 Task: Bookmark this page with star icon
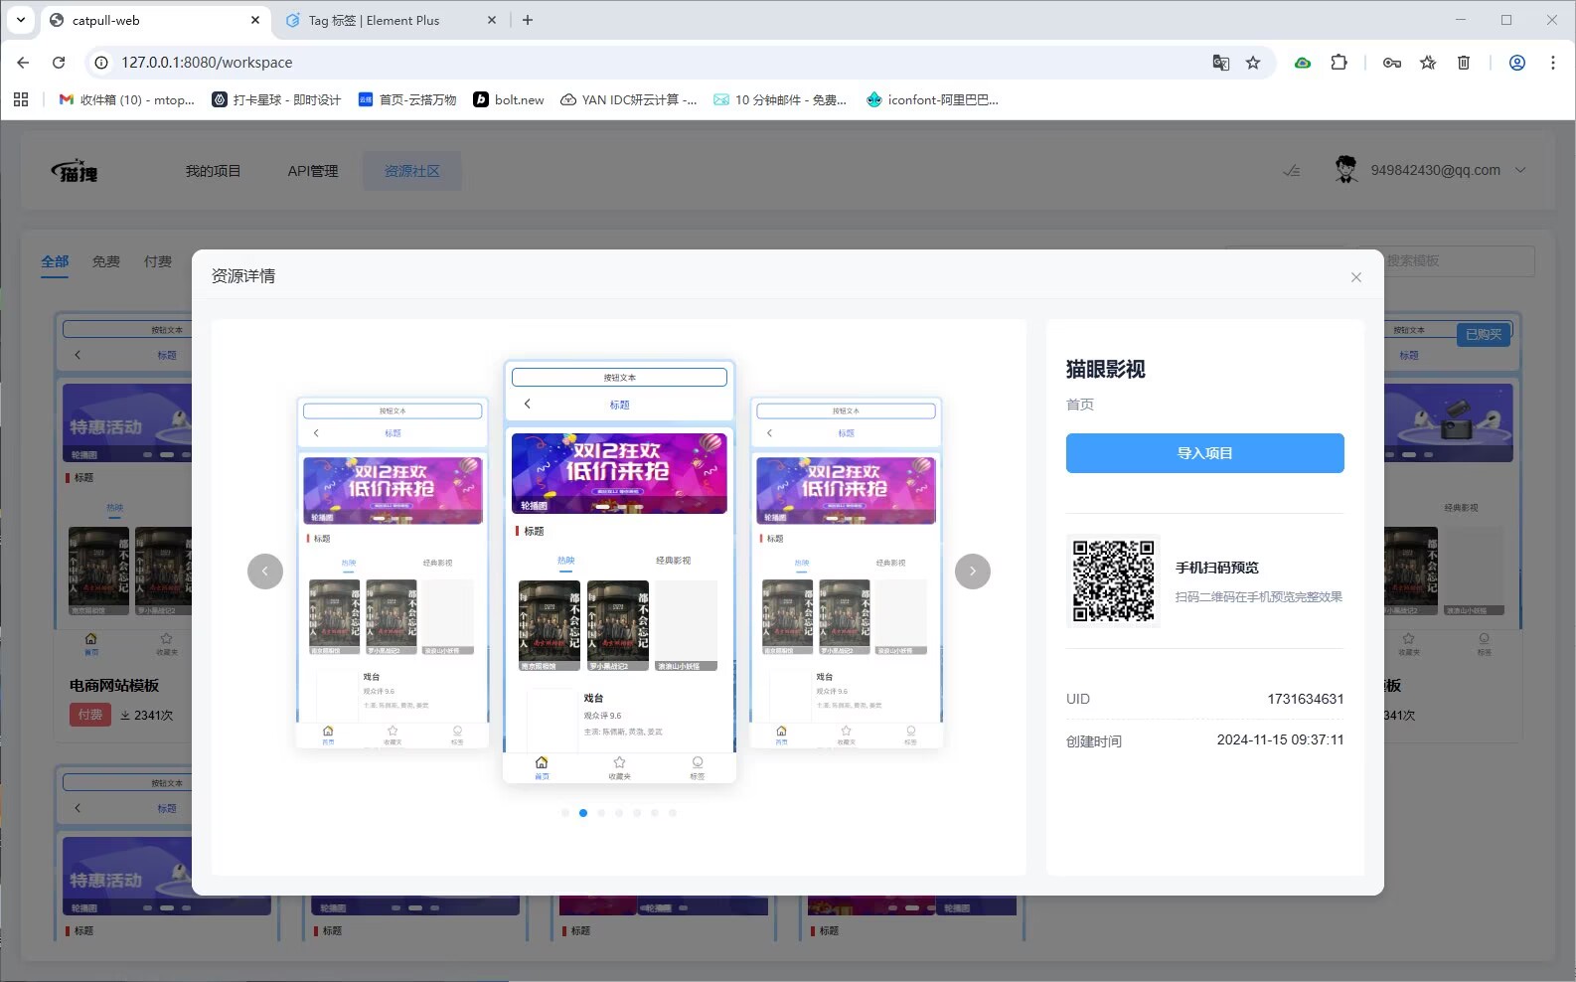click(x=1253, y=63)
